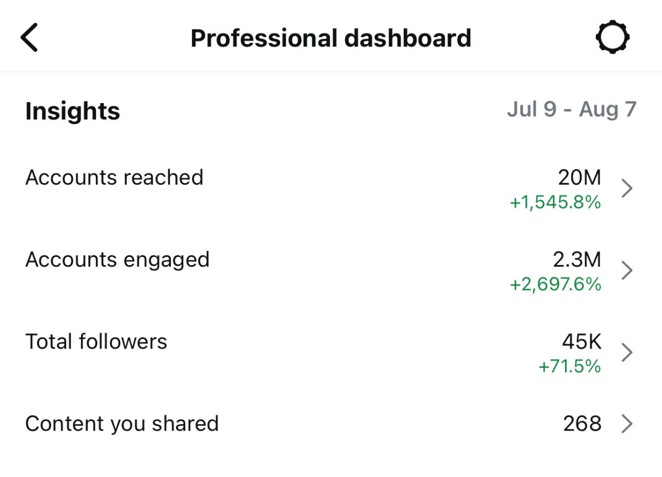Click the +1,545.8% growth percentage
The image size is (662, 477).
tap(555, 203)
